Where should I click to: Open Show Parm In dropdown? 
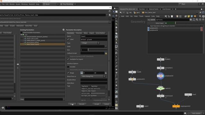(x=93, y=76)
